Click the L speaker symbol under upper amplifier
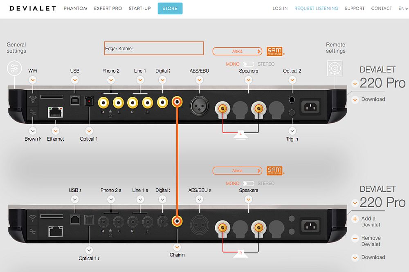This screenshot has width=409, height=272. (x=240, y=135)
